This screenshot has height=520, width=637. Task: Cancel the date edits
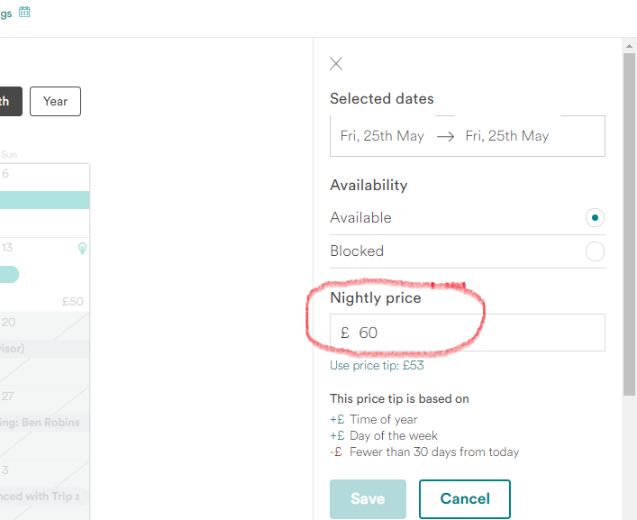464,498
